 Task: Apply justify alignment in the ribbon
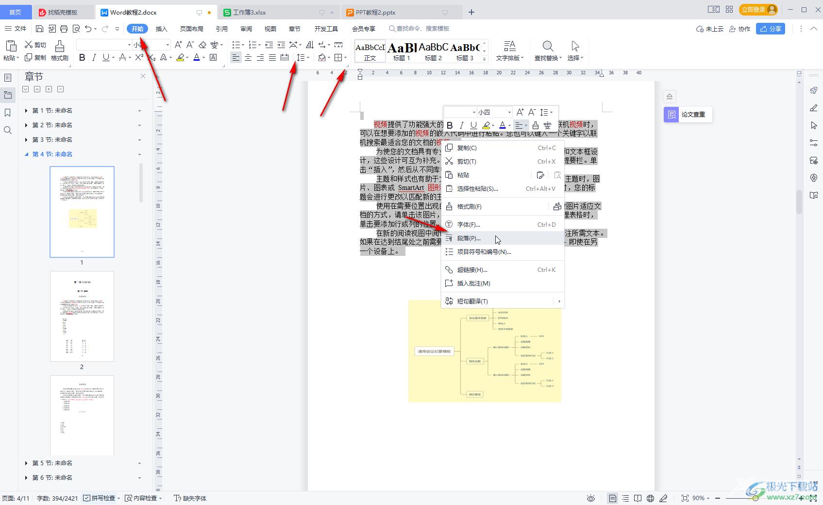point(272,57)
